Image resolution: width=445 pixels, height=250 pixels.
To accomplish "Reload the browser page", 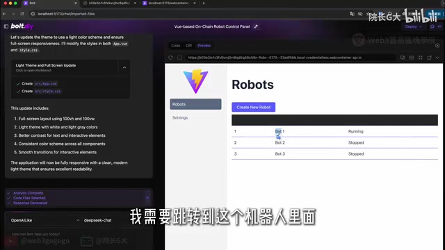I will pos(22,14).
